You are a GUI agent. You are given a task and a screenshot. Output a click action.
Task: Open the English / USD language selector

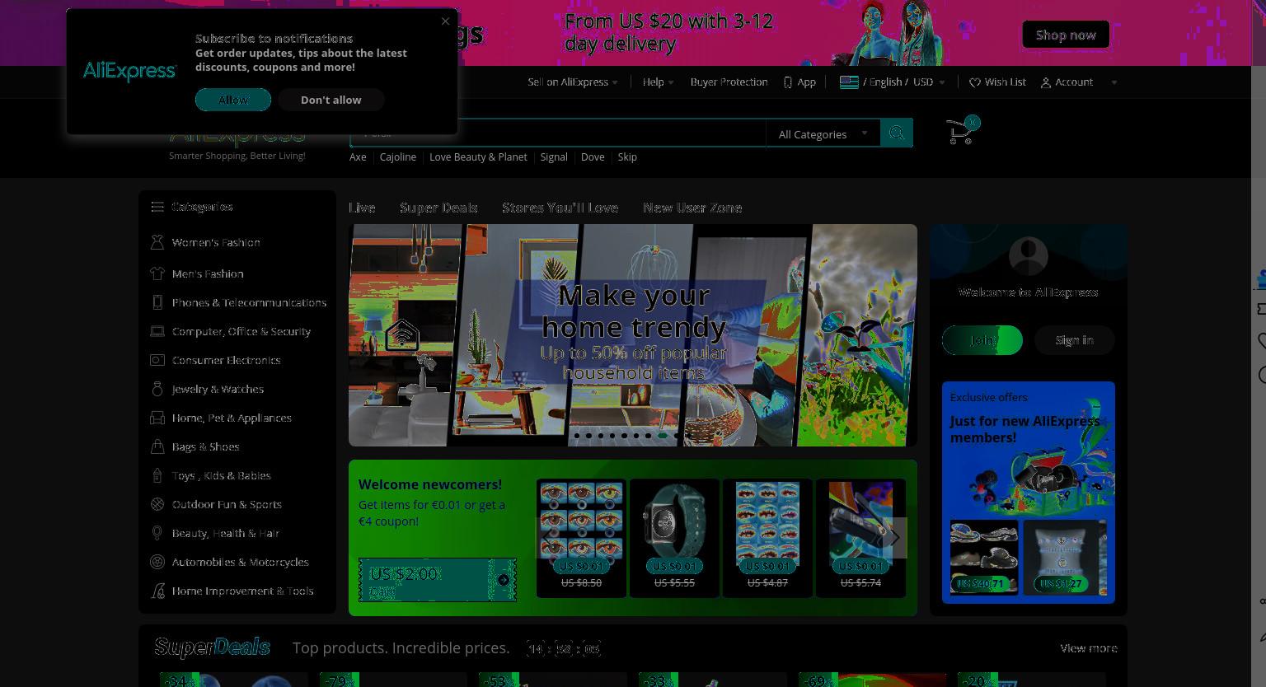(x=893, y=82)
